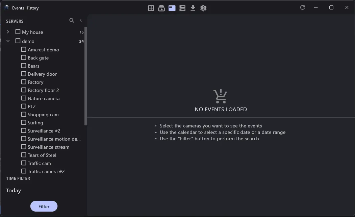This screenshot has height=217, width=355.
Task: Select the Bears camera checkbox
Action: (24, 66)
